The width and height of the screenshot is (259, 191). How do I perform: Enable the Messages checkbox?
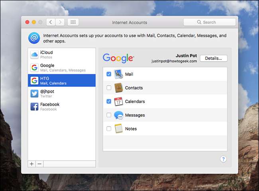tap(109, 115)
